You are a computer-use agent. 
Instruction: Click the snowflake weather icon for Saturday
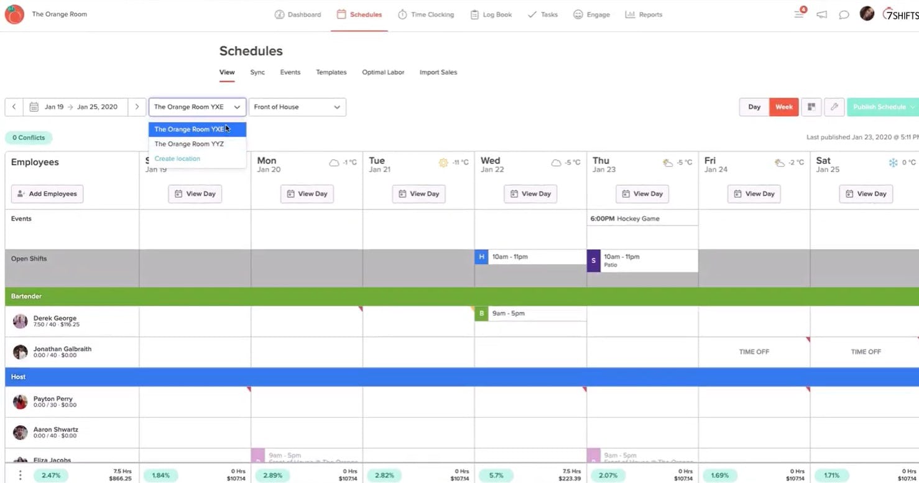893,163
